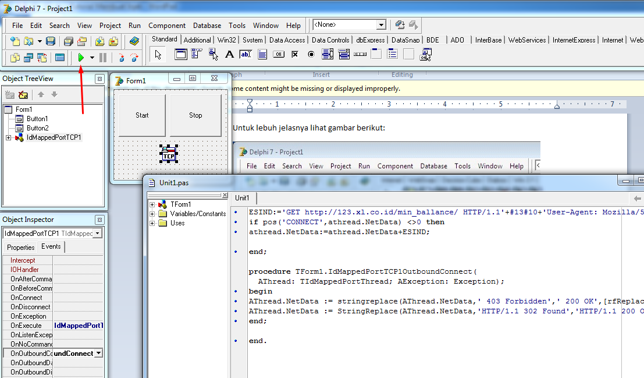The width and height of the screenshot is (644, 378).
Task: Switch to the Additional palette tab
Action: pos(197,40)
